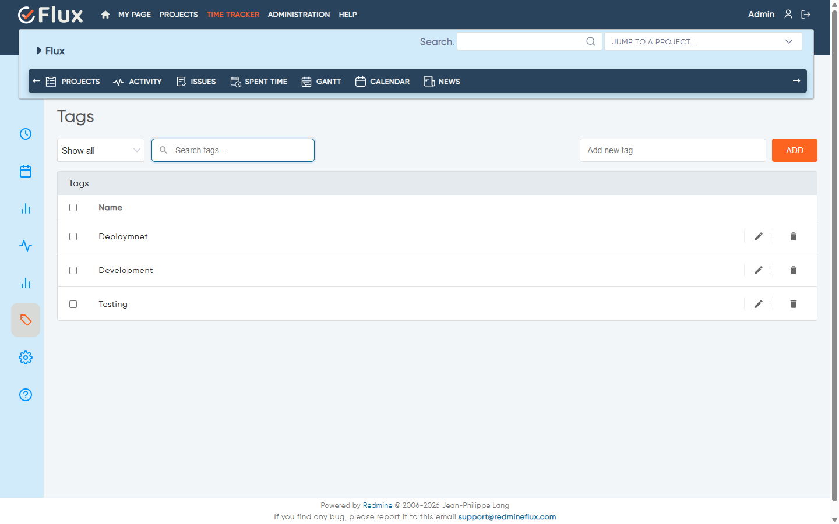
Task: Focus the Search tags field
Action: tap(233, 150)
